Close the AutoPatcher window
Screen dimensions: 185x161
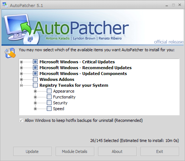pyautogui.click(x=180, y=5)
